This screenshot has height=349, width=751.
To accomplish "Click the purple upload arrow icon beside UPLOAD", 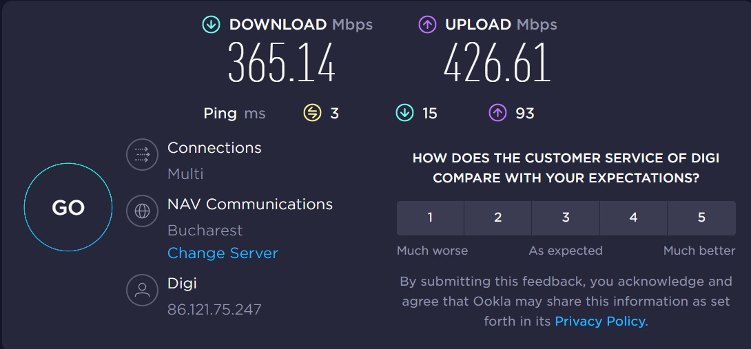I will 427,24.
